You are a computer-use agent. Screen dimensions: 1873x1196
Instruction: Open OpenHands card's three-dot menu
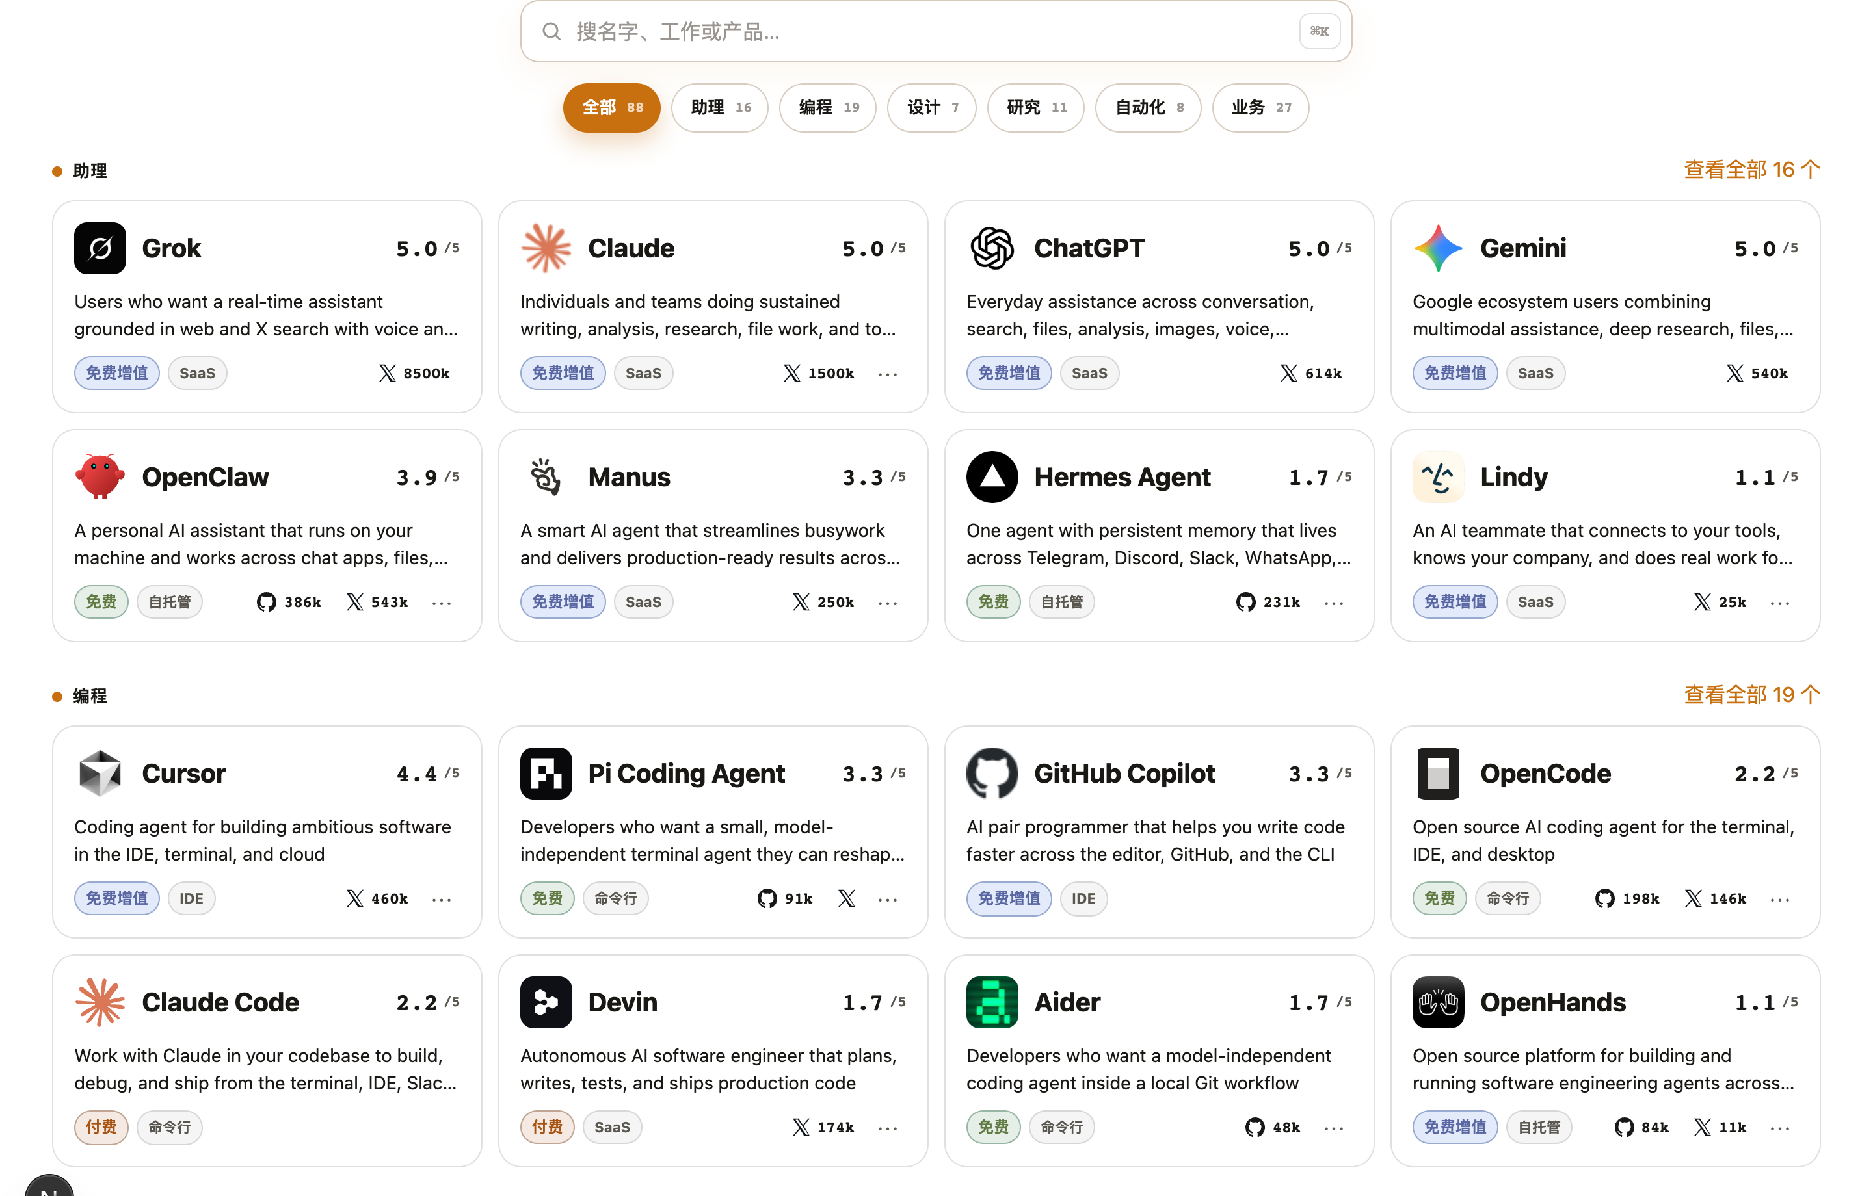pos(1779,1128)
